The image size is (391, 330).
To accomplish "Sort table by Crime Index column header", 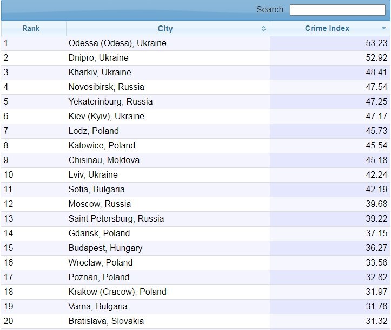I will [330, 29].
